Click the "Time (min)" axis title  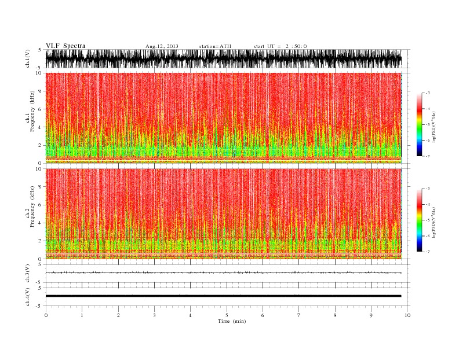[232, 321]
